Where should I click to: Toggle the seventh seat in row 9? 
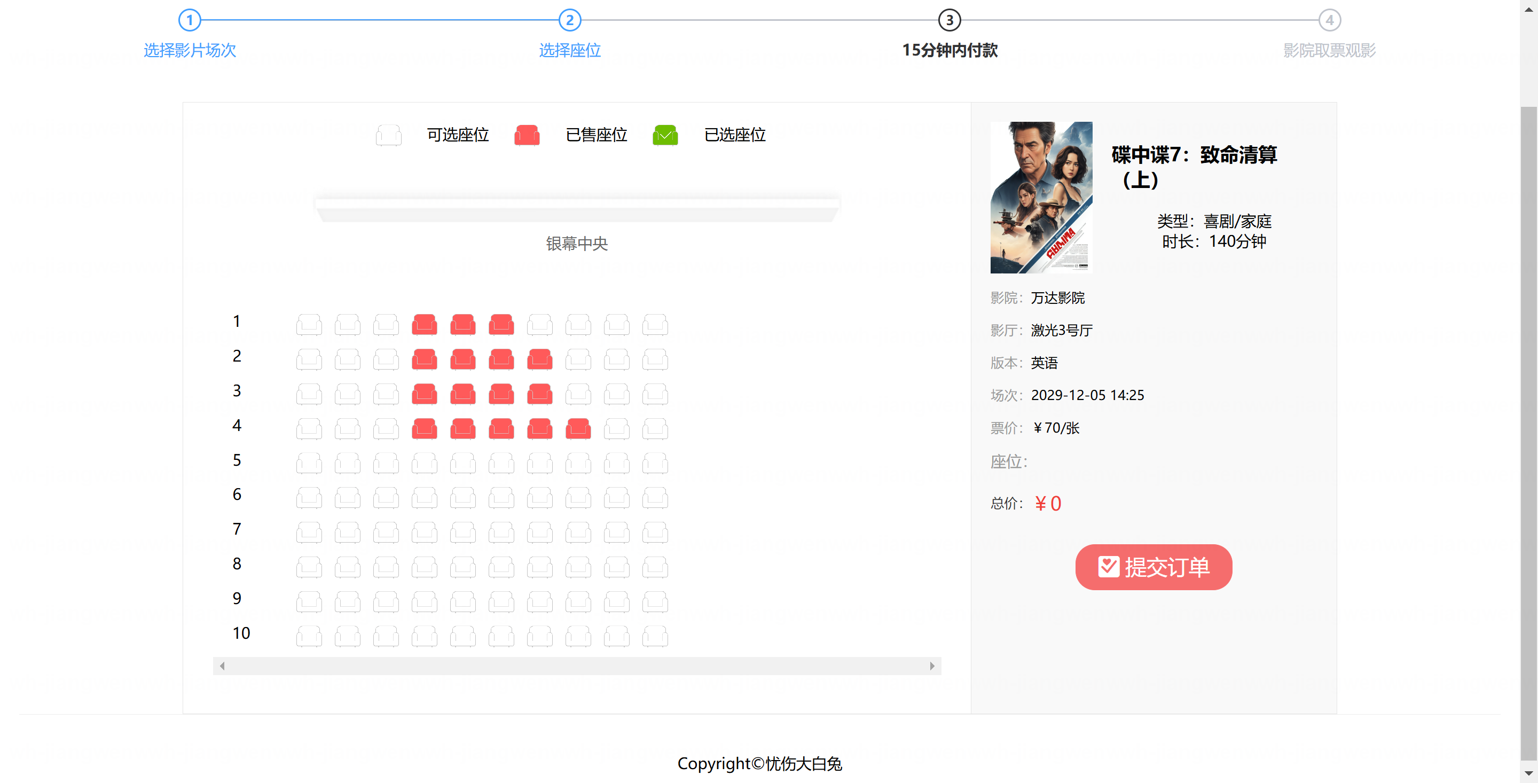540,601
